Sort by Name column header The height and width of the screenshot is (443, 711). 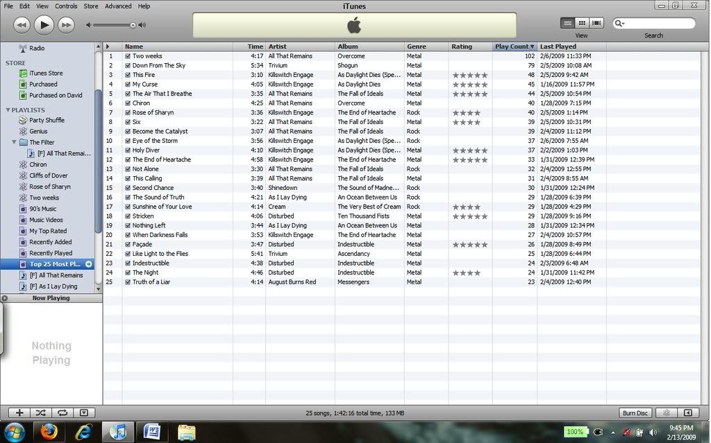177,46
